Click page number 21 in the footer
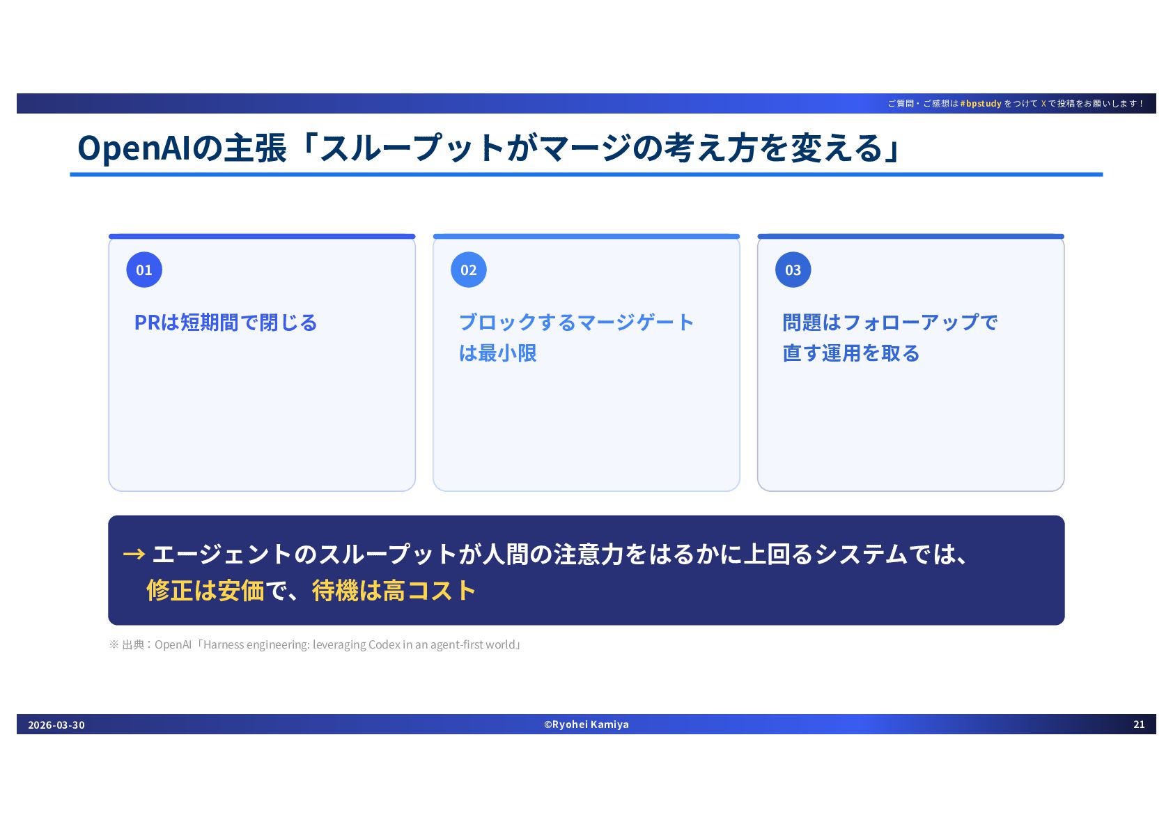Image resolution: width=1173 pixels, height=829 pixels. 1140,725
